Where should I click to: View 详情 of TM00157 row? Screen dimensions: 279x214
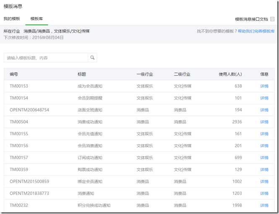click(x=264, y=157)
